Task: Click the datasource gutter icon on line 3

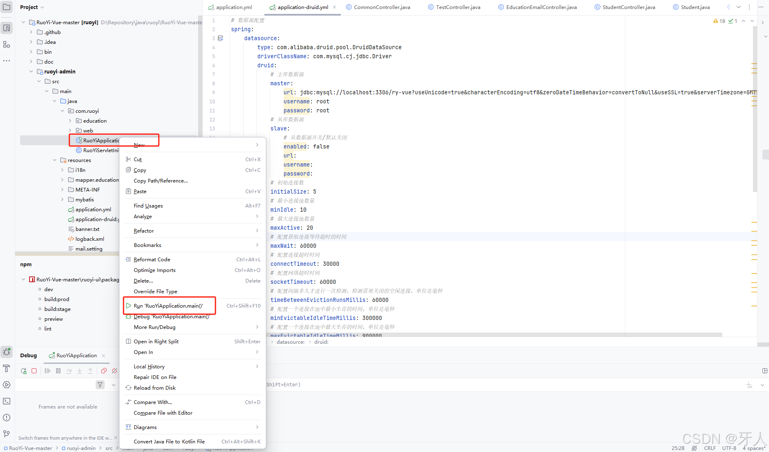Action: tap(220, 38)
